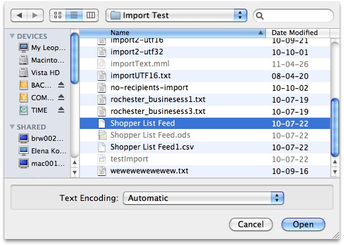The image size is (344, 246).
Task: Select TIME volume in sidebar
Action: click(x=33, y=110)
